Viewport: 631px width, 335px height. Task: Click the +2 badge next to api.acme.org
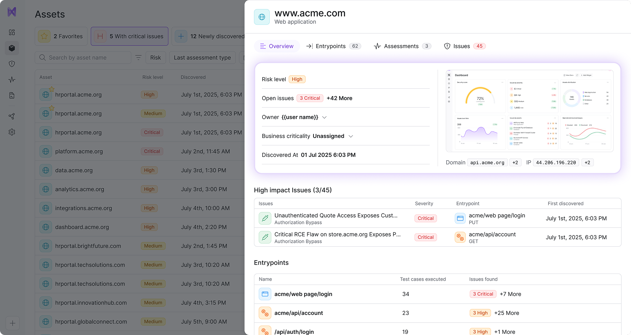point(515,162)
